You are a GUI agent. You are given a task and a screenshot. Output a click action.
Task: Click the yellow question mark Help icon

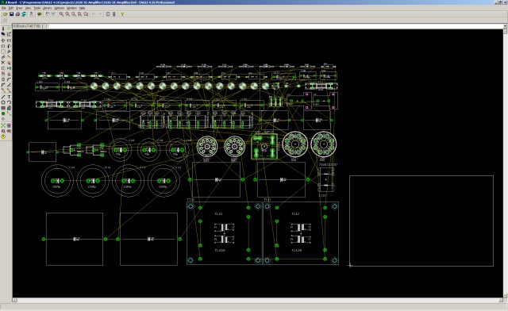pyautogui.click(x=122, y=14)
